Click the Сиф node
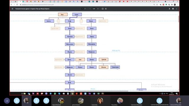Screen dimensions: 189x106 70,21
